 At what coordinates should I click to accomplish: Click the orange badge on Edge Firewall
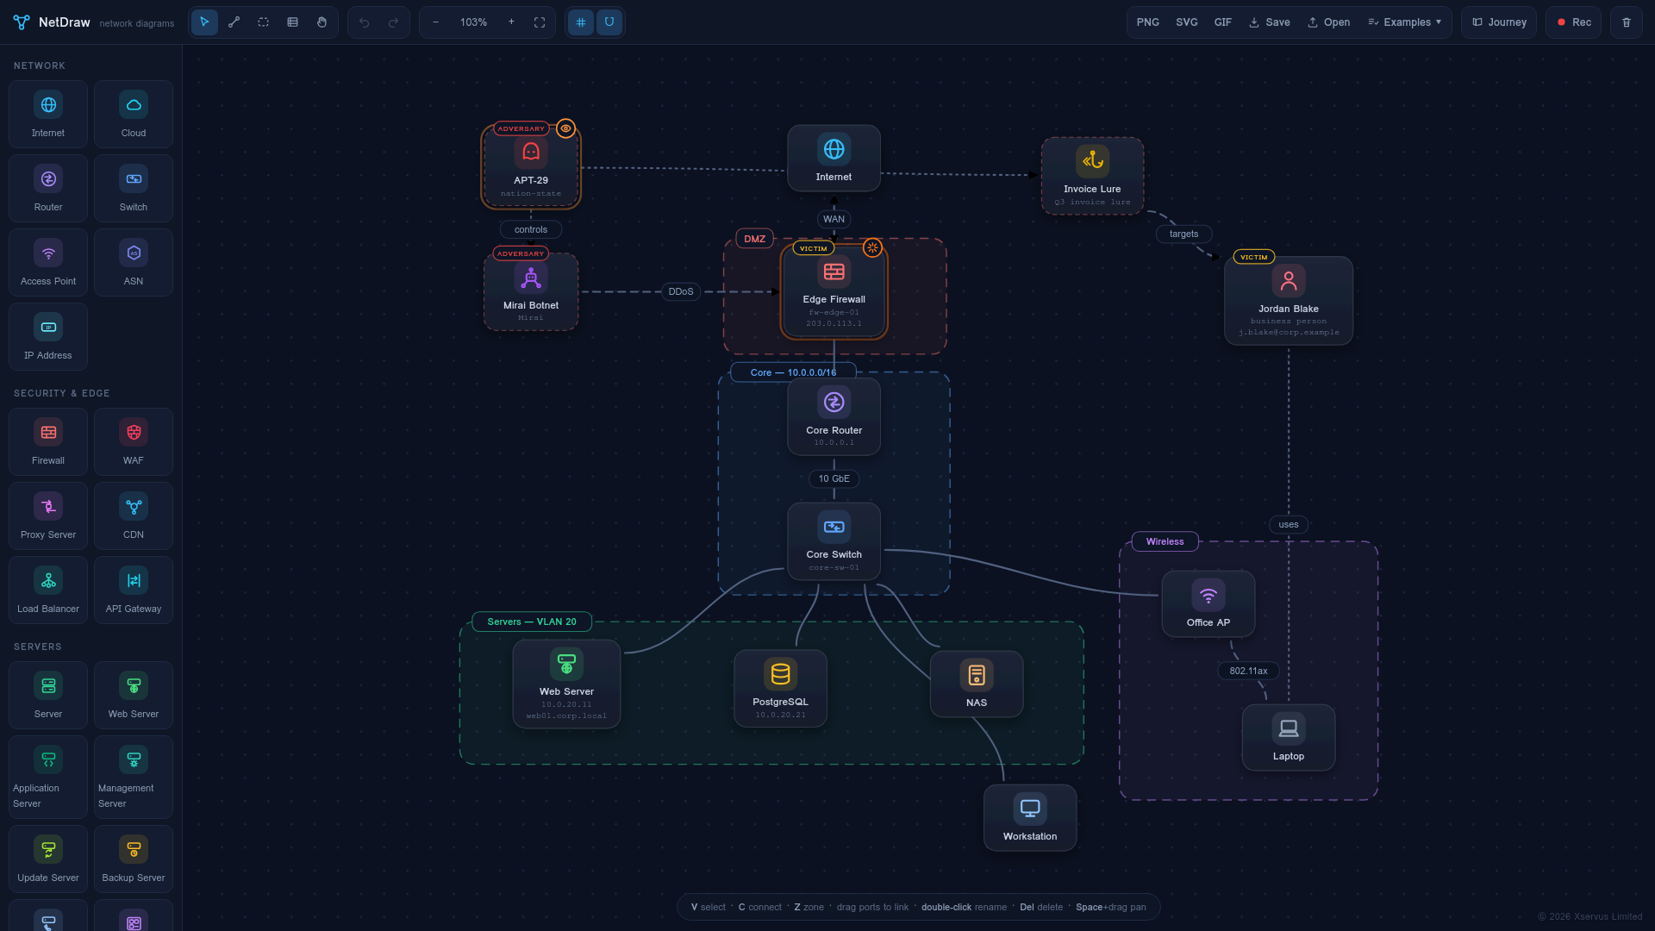pos(872,248)
